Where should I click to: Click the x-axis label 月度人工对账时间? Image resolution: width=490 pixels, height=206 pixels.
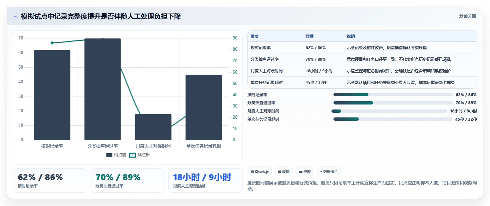tap(153, 146)
